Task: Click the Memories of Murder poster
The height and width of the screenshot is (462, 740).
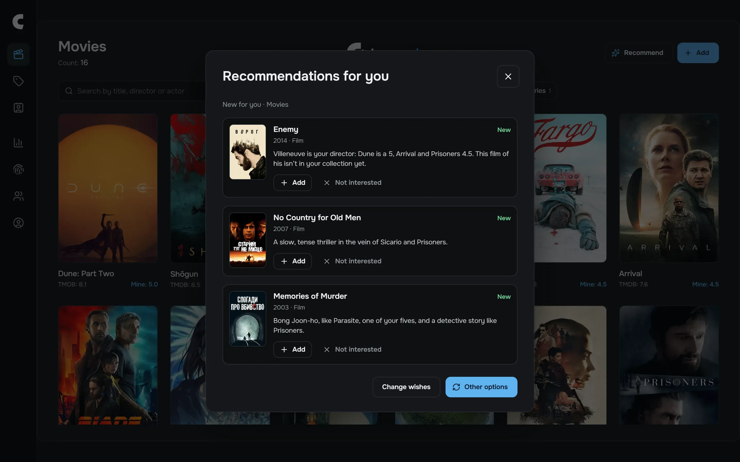Action: [247, 319]
